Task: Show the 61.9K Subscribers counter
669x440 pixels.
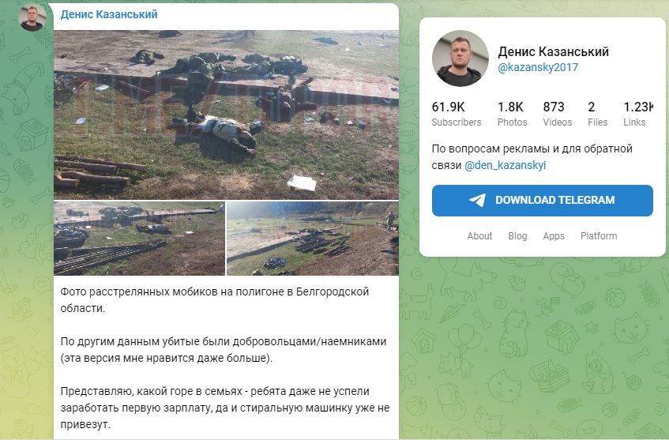Action: tap(456, 114)
